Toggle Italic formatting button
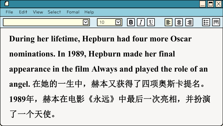Viewport: 223px width, 126px height. pyautogui.click(x=141, y=22)
